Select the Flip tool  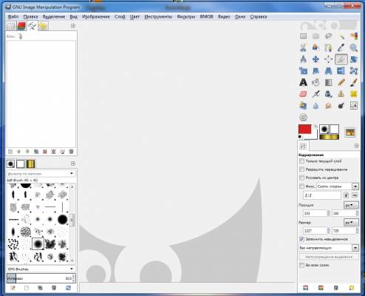click(341, 71)
